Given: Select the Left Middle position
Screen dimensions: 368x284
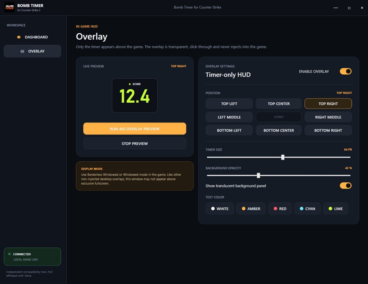Looking at the screenshot, I should click(229, 117).
